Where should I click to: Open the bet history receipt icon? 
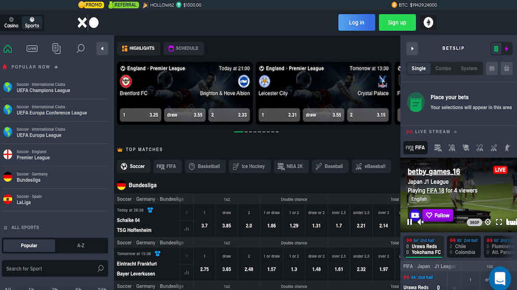pos(56,49)
